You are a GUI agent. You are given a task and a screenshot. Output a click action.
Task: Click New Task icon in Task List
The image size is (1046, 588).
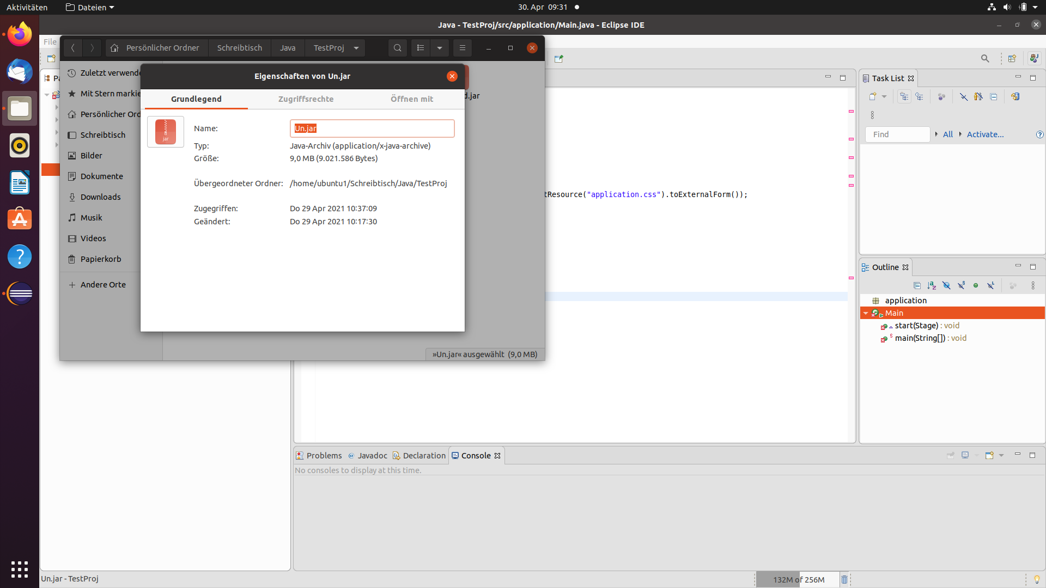tap(873, 96)
